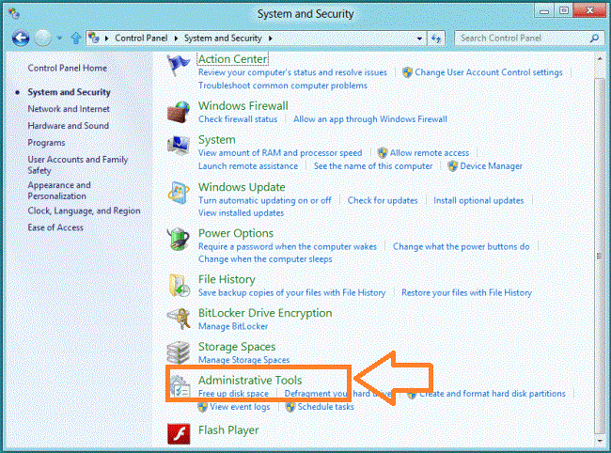
Task: Open Control Panel Home in sidebar
Action: (x=68, y=69)
